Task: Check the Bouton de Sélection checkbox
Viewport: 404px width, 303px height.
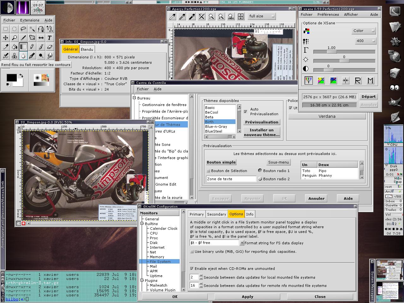Action: (x=208, y=171)
